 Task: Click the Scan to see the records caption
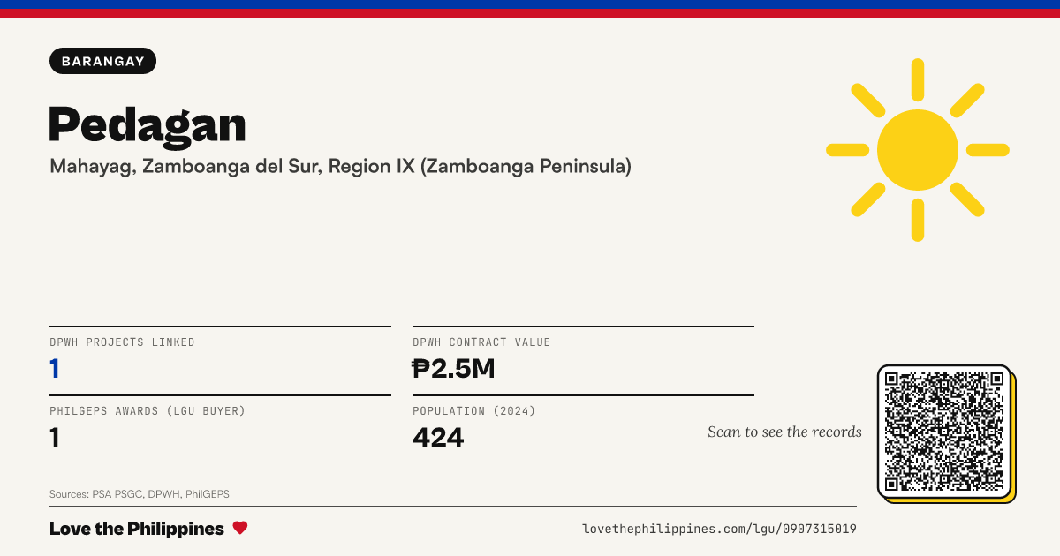784,432
